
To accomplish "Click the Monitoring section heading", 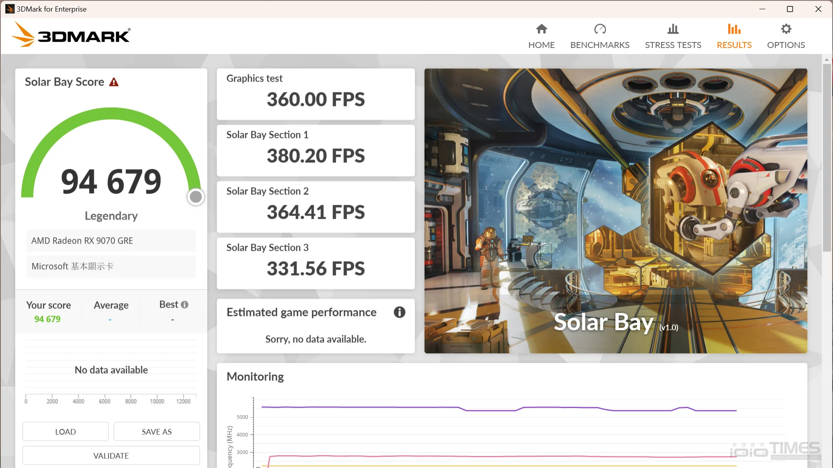I will (x=255, y=377).
